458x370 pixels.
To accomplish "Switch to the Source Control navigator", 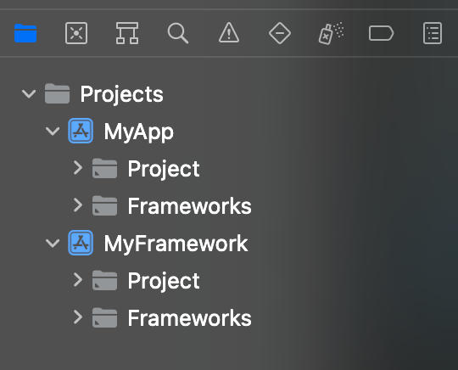I will pyautogui.click(x=76, y=33).
